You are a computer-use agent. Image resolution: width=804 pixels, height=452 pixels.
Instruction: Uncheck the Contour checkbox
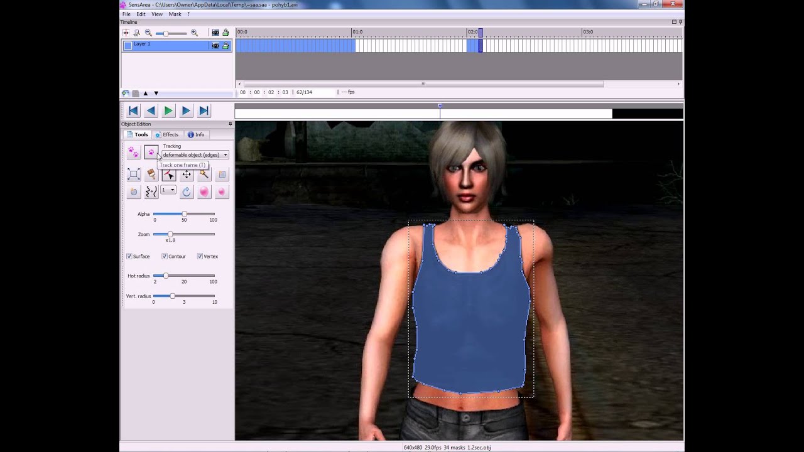pyautogui.click(x=165, y=256)
